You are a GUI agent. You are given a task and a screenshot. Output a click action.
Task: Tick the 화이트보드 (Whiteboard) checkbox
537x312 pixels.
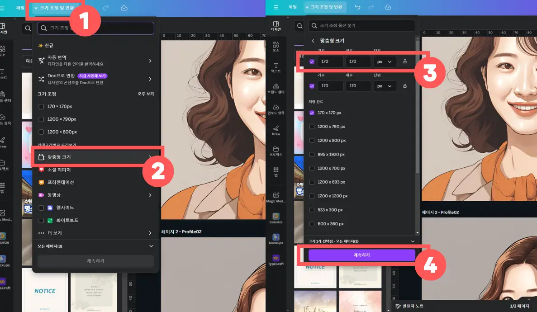[x=41, y=220]
